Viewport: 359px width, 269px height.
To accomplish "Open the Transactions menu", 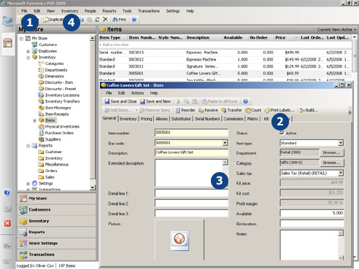I will 149,11.
